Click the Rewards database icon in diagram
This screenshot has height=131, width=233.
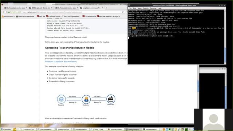click(62, 99)
